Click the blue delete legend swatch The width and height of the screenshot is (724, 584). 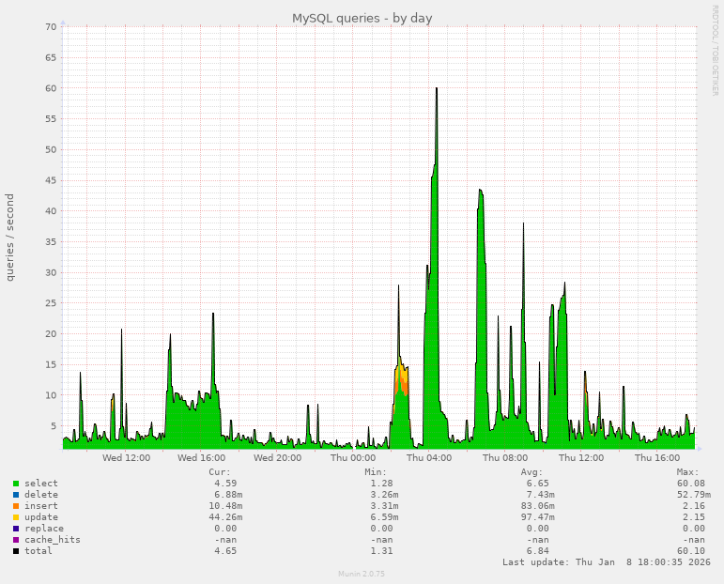[16, 495]
